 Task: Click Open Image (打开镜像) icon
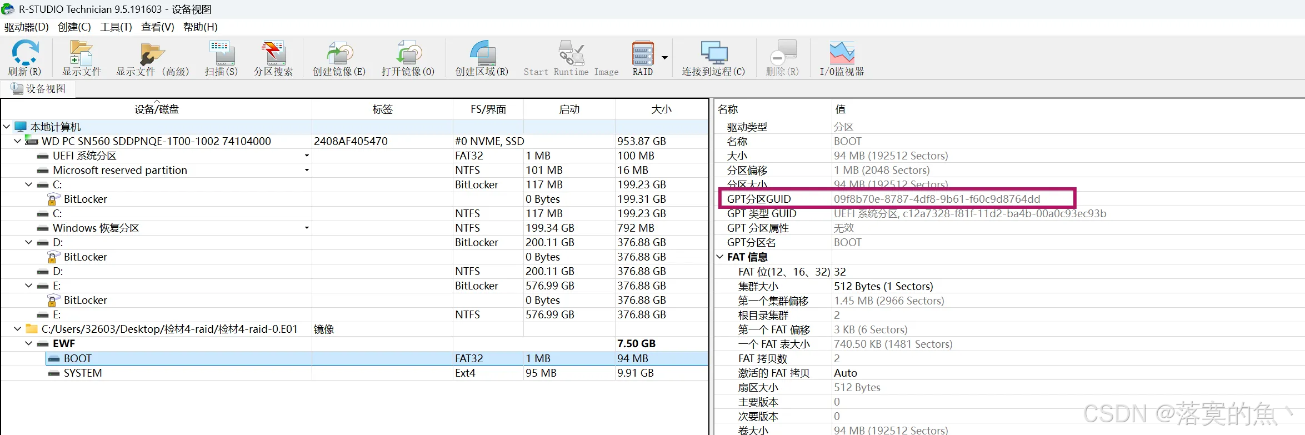click(x=408, y=58)
